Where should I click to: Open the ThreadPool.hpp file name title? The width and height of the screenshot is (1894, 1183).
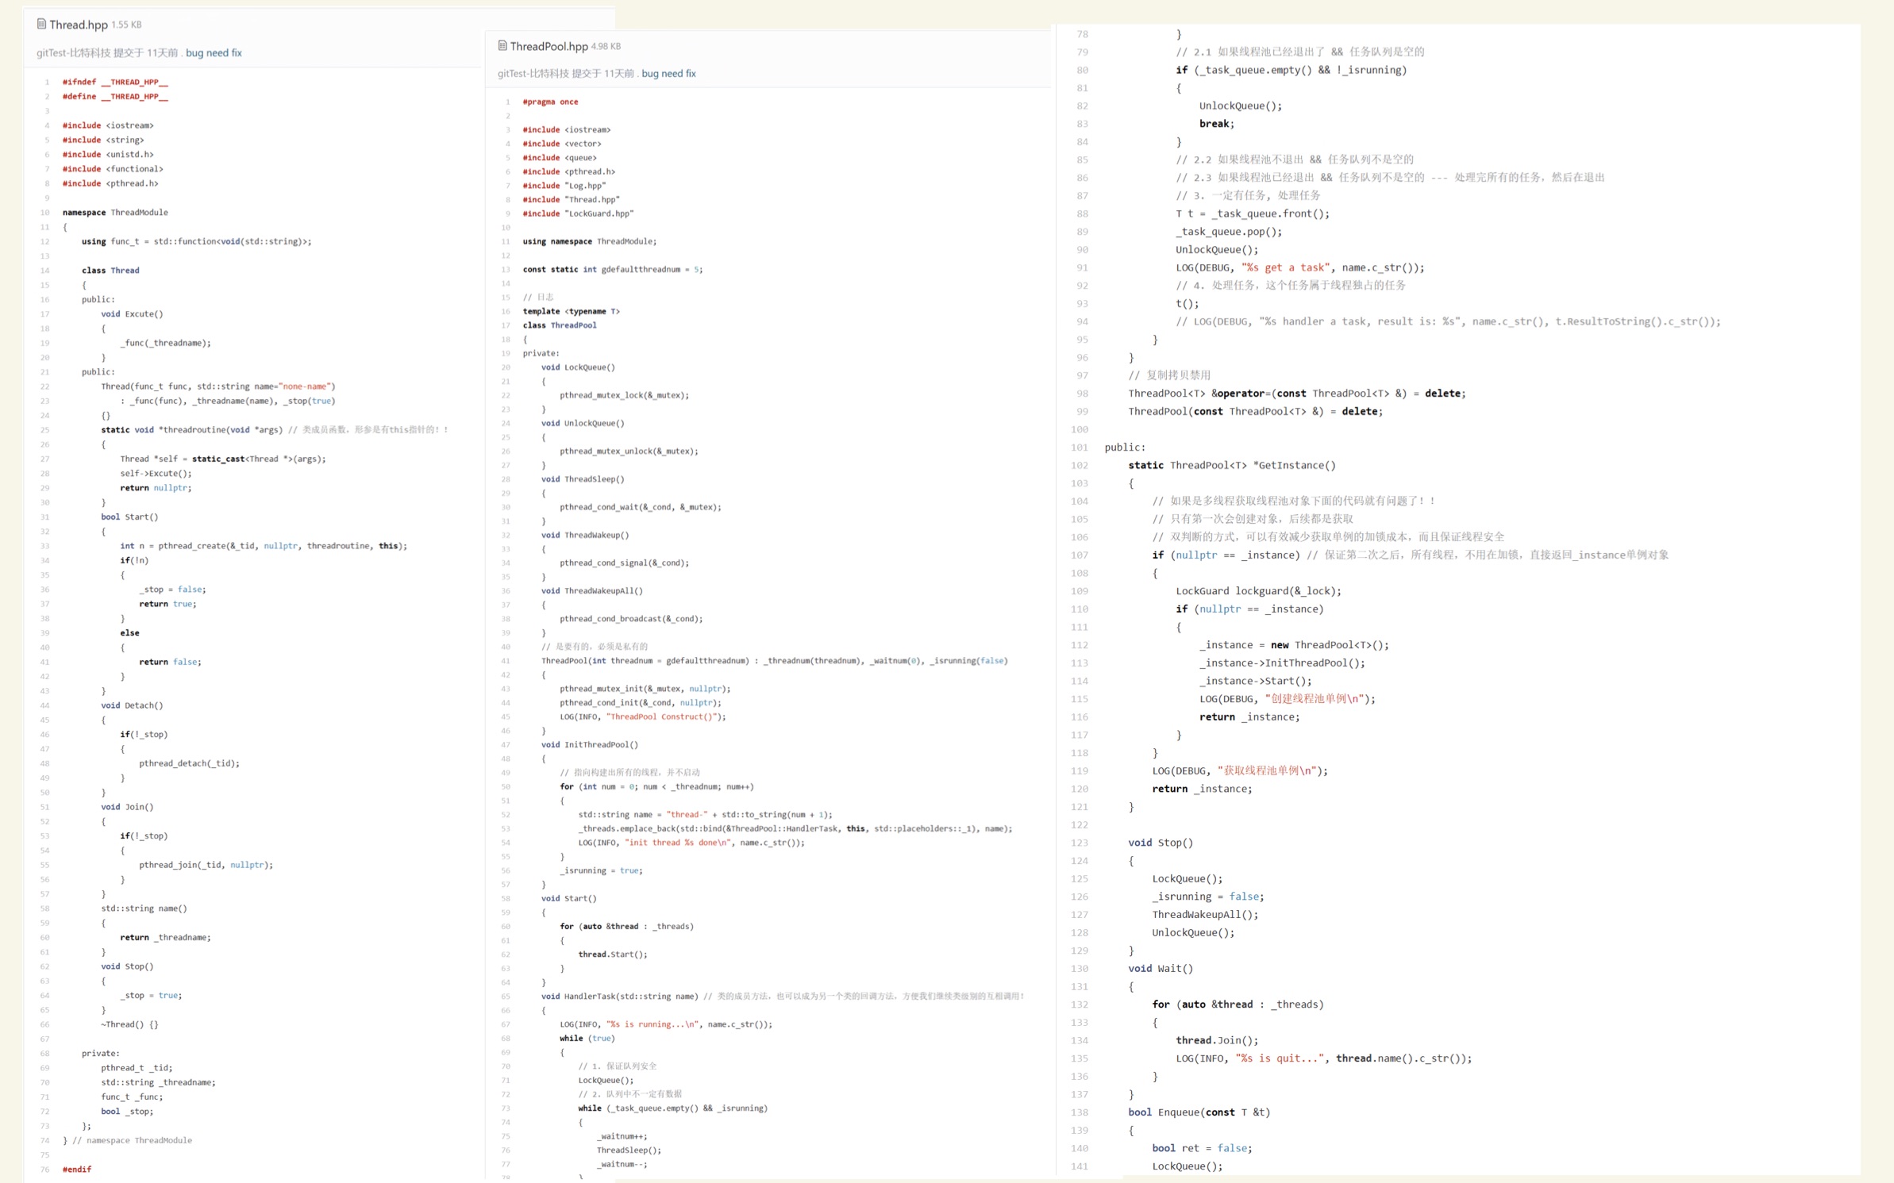[x=549, y=46]
